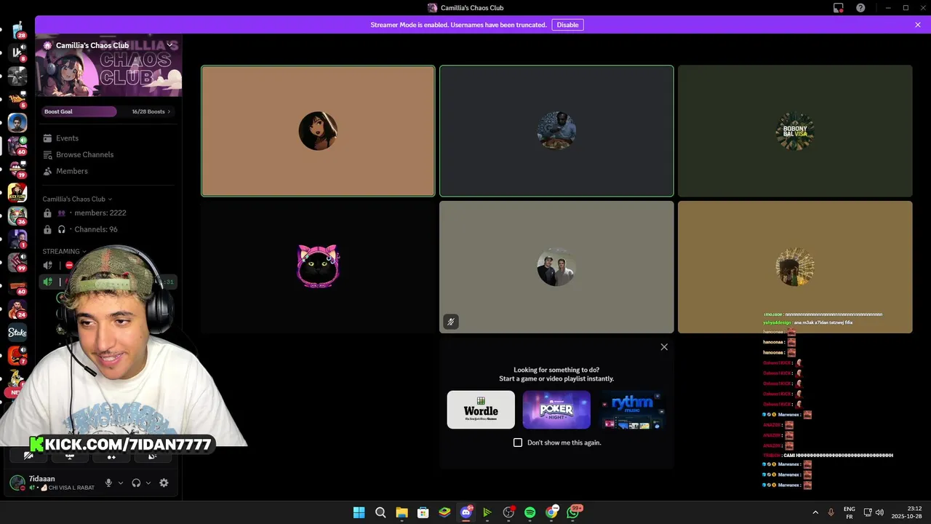Select the call tile with two men avatar
This screenshot has height=524, width=931.
click(x=556, y=267)
